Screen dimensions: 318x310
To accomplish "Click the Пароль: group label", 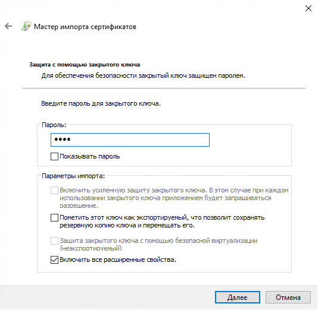I will coord(54,125).
